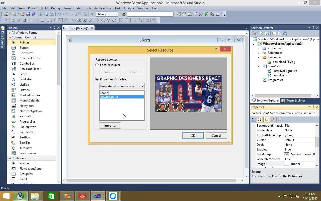
Task: Collapse the Common Controls toolbox group
Action: (10, 37)
